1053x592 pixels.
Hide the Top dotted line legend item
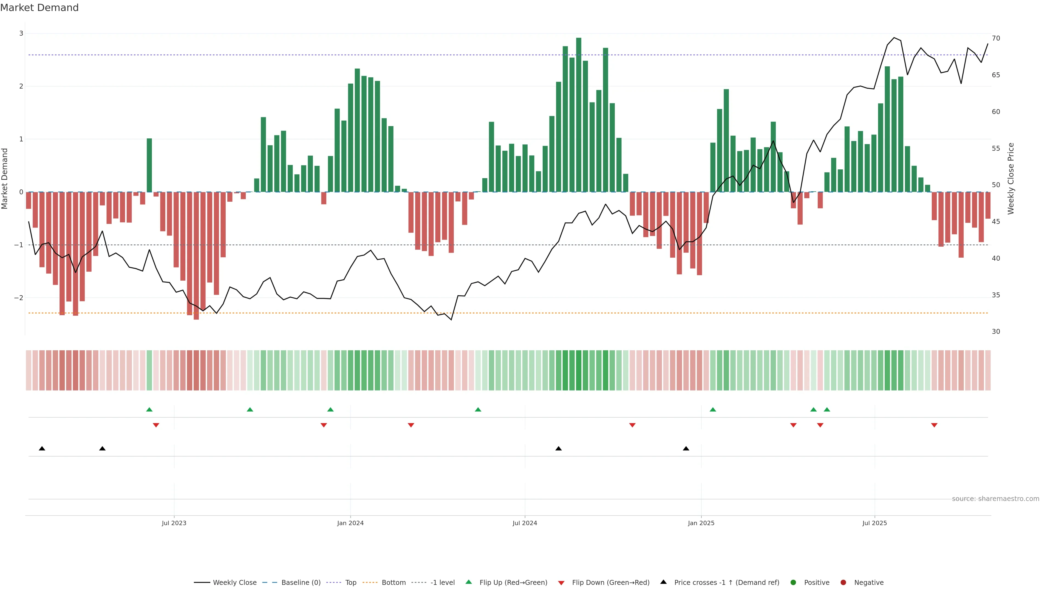(350, 582)
